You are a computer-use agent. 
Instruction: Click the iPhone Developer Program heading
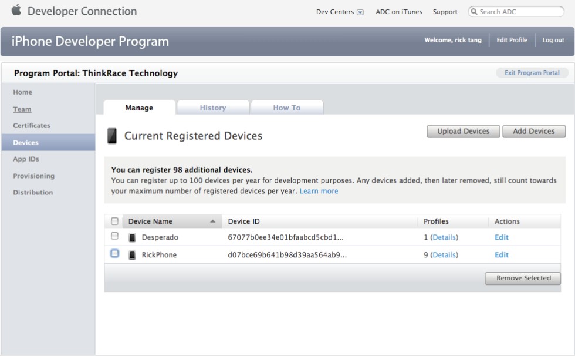pyautogui.click(x=90, y=41)
